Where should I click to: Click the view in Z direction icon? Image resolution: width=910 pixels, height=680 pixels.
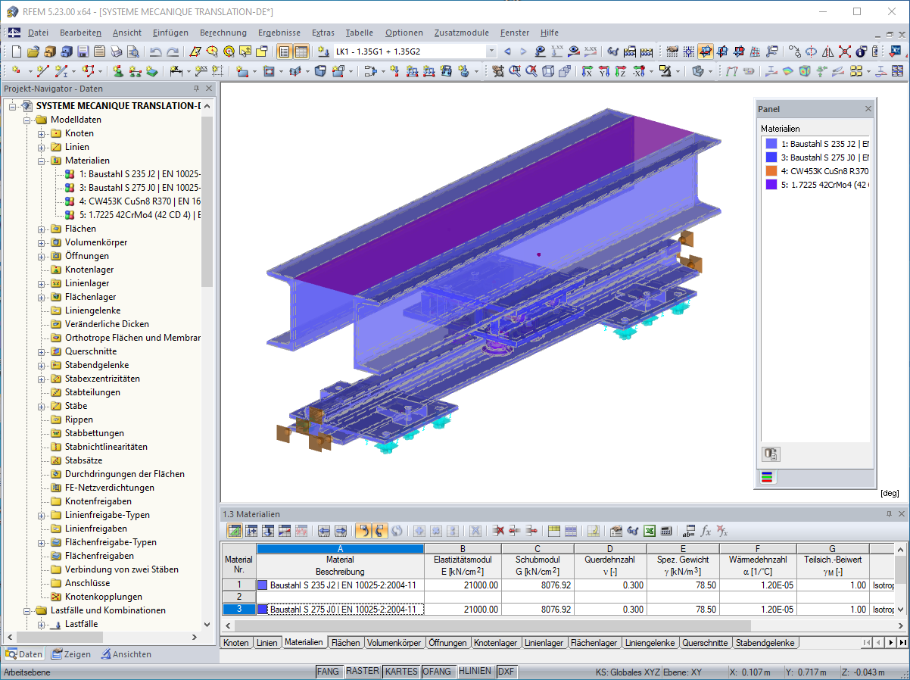tap(621, 71)
